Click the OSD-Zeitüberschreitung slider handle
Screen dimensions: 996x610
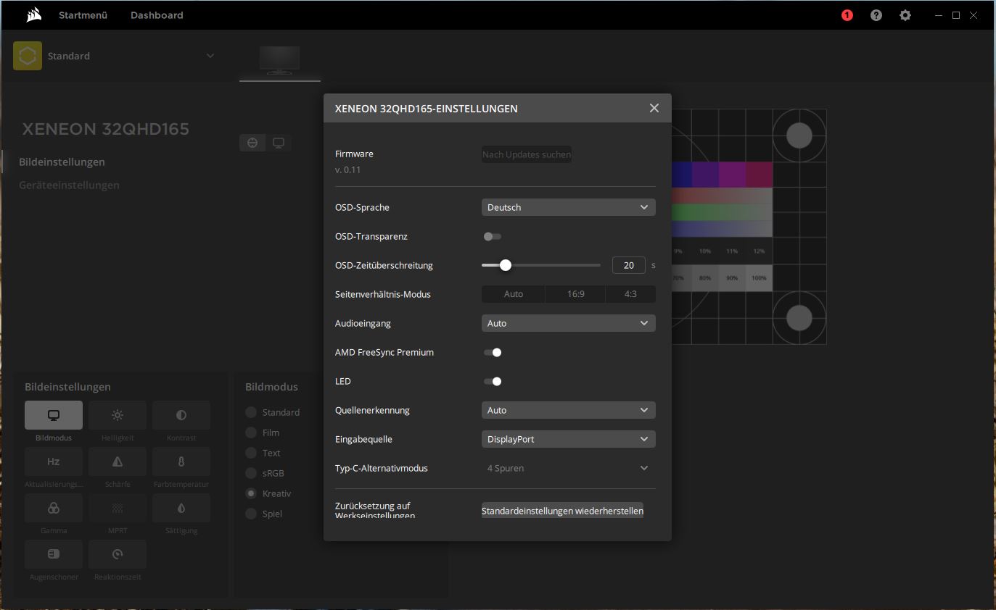[x=506, y=265]
